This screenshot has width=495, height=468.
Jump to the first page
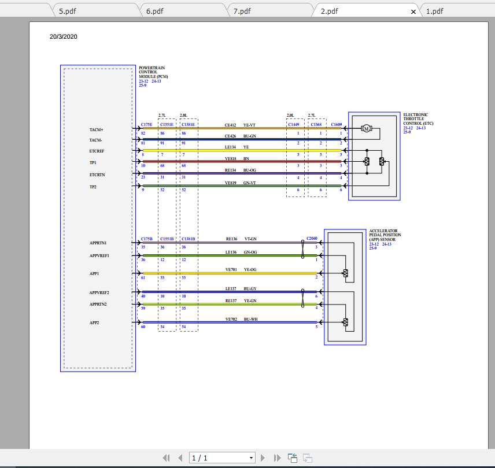tap(166, 458)
